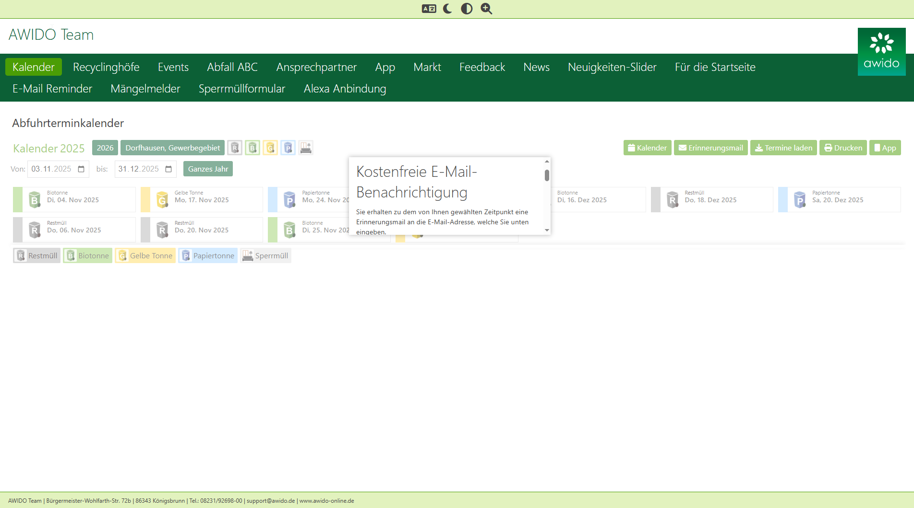Viewport: 914px width, 508px height.
Task: Enable dark mode moon icon
Action: coord(447,9)
